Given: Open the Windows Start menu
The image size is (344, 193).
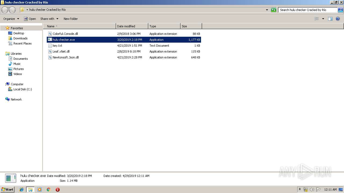Looking at the screenshot, I should coord(8,189).
